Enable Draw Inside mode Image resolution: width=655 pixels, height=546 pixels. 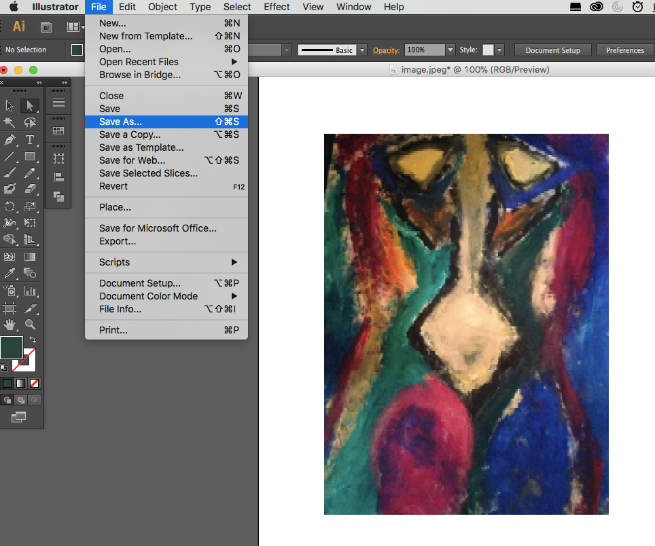click(34, 400)
